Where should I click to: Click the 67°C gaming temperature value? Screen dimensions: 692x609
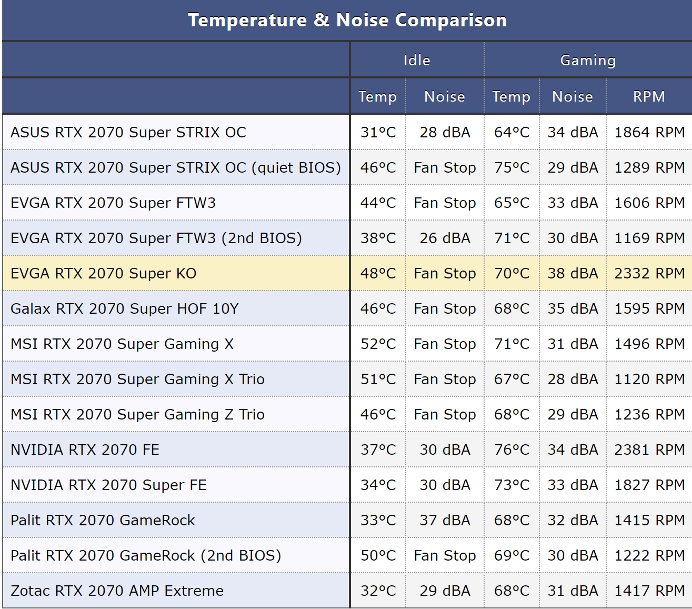[x=512, y=379]
